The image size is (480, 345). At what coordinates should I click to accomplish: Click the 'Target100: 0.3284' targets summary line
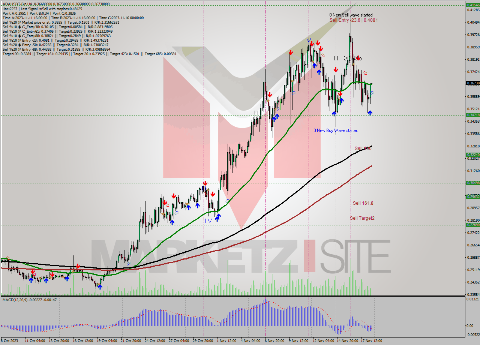pos(89,54)
